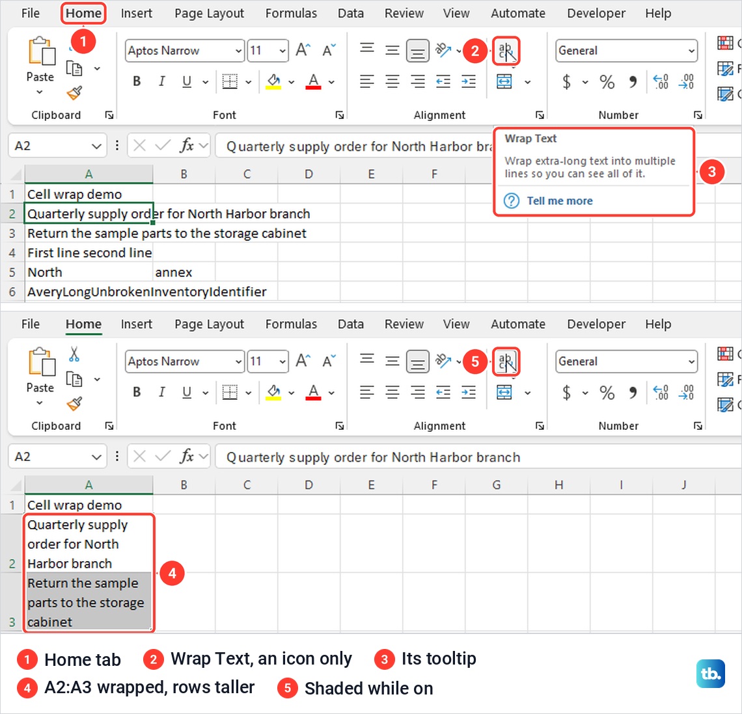The width and height of the screenshot is (742, 714).
Task: Click Borders grid icon in upper ribbon
Action: (x=230, y=81)
